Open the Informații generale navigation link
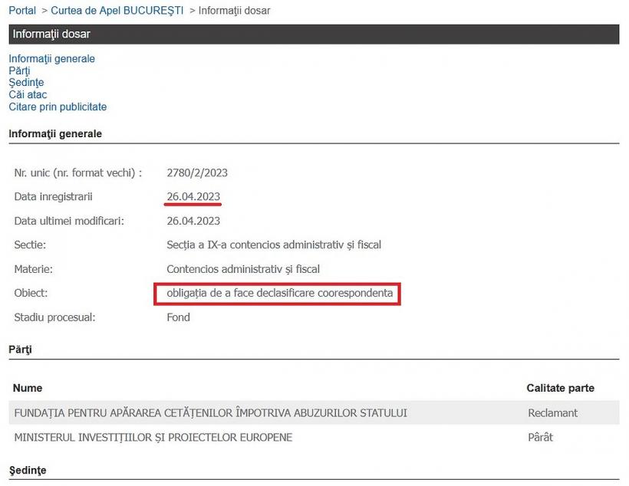Viewport: 629px width, 486px height. (51, 58)
